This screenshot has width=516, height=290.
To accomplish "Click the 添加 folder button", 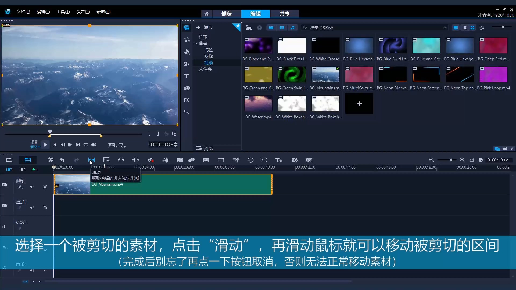I will pos(205,27).
